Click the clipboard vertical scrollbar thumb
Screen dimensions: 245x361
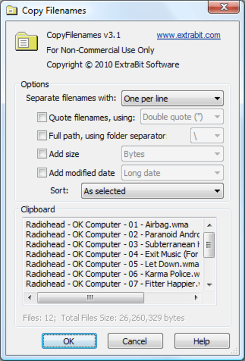click(x=209, y=244)
